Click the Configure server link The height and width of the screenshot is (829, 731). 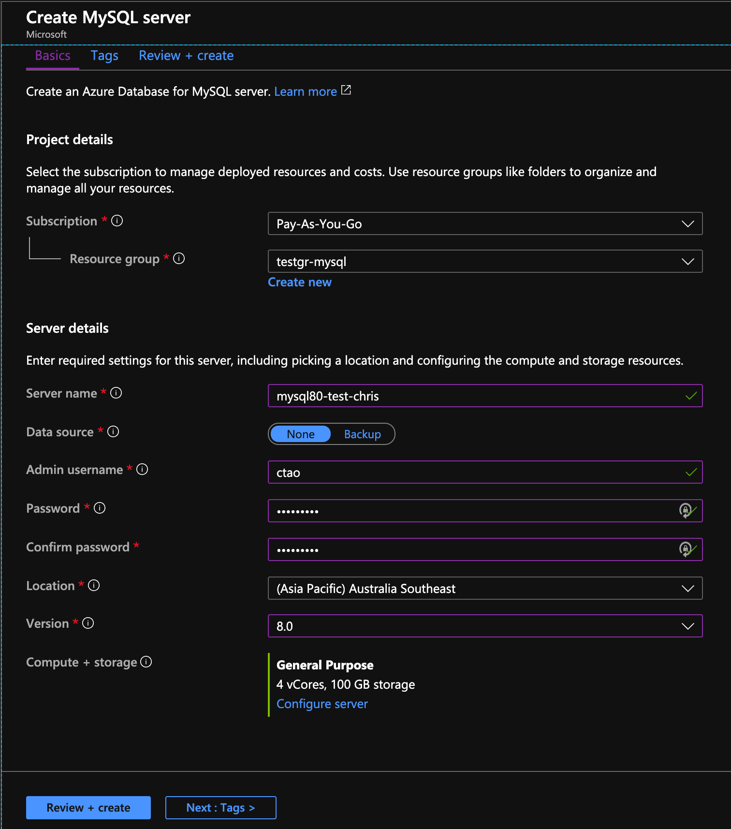point(322,704)
